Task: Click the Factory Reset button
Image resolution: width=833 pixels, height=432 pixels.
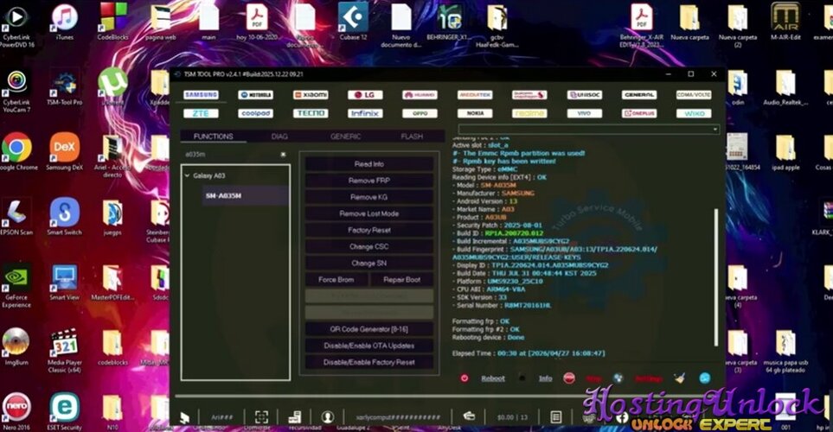Action: tap(369, 230)
